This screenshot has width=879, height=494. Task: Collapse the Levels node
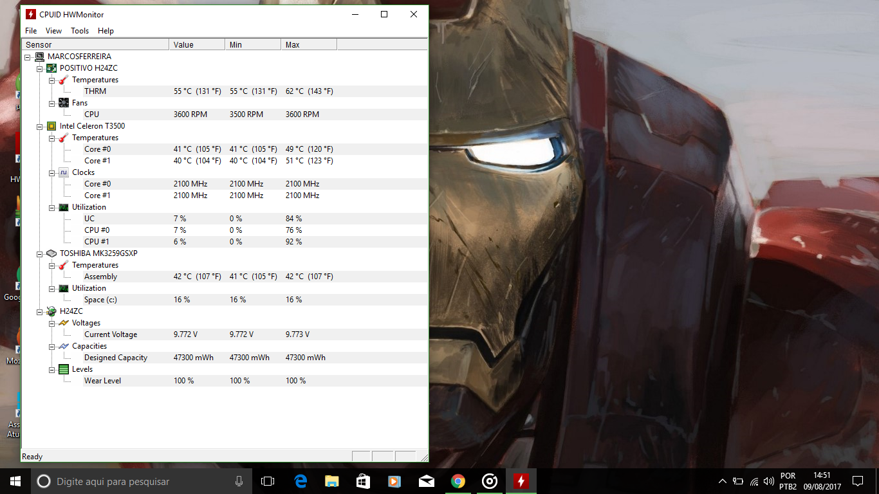tap(51, 369)
